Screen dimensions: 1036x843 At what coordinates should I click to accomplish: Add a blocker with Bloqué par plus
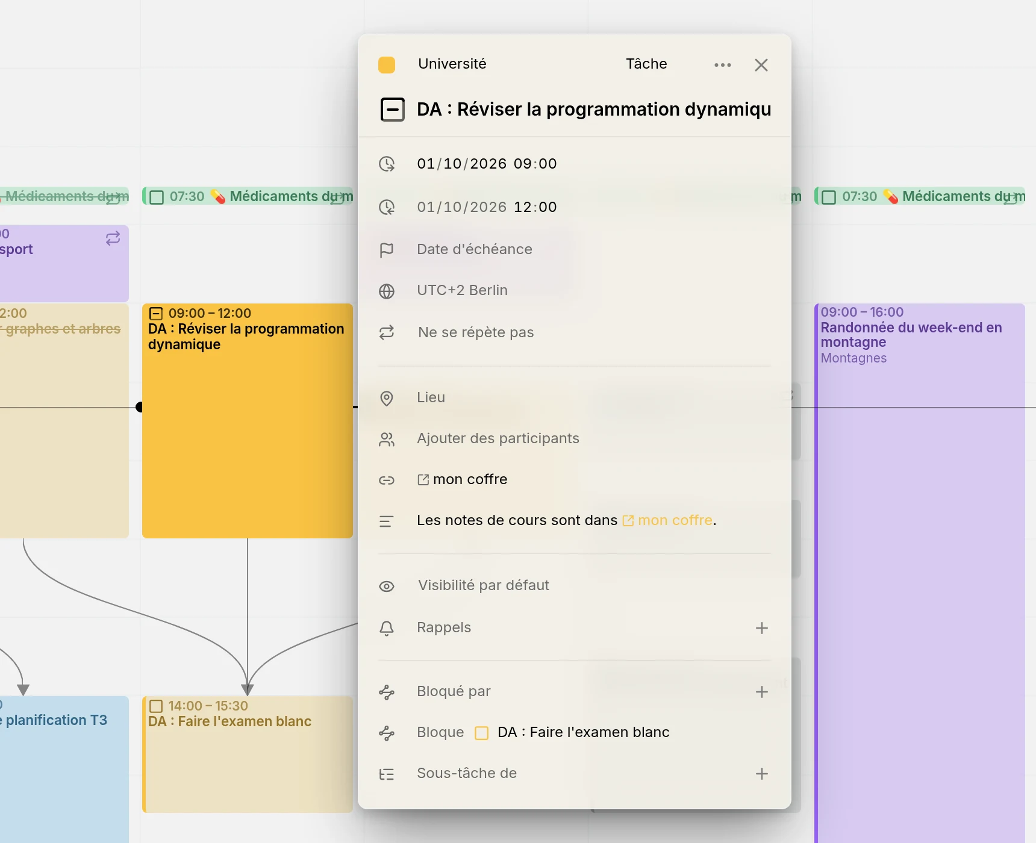click(x=761, y=692)
